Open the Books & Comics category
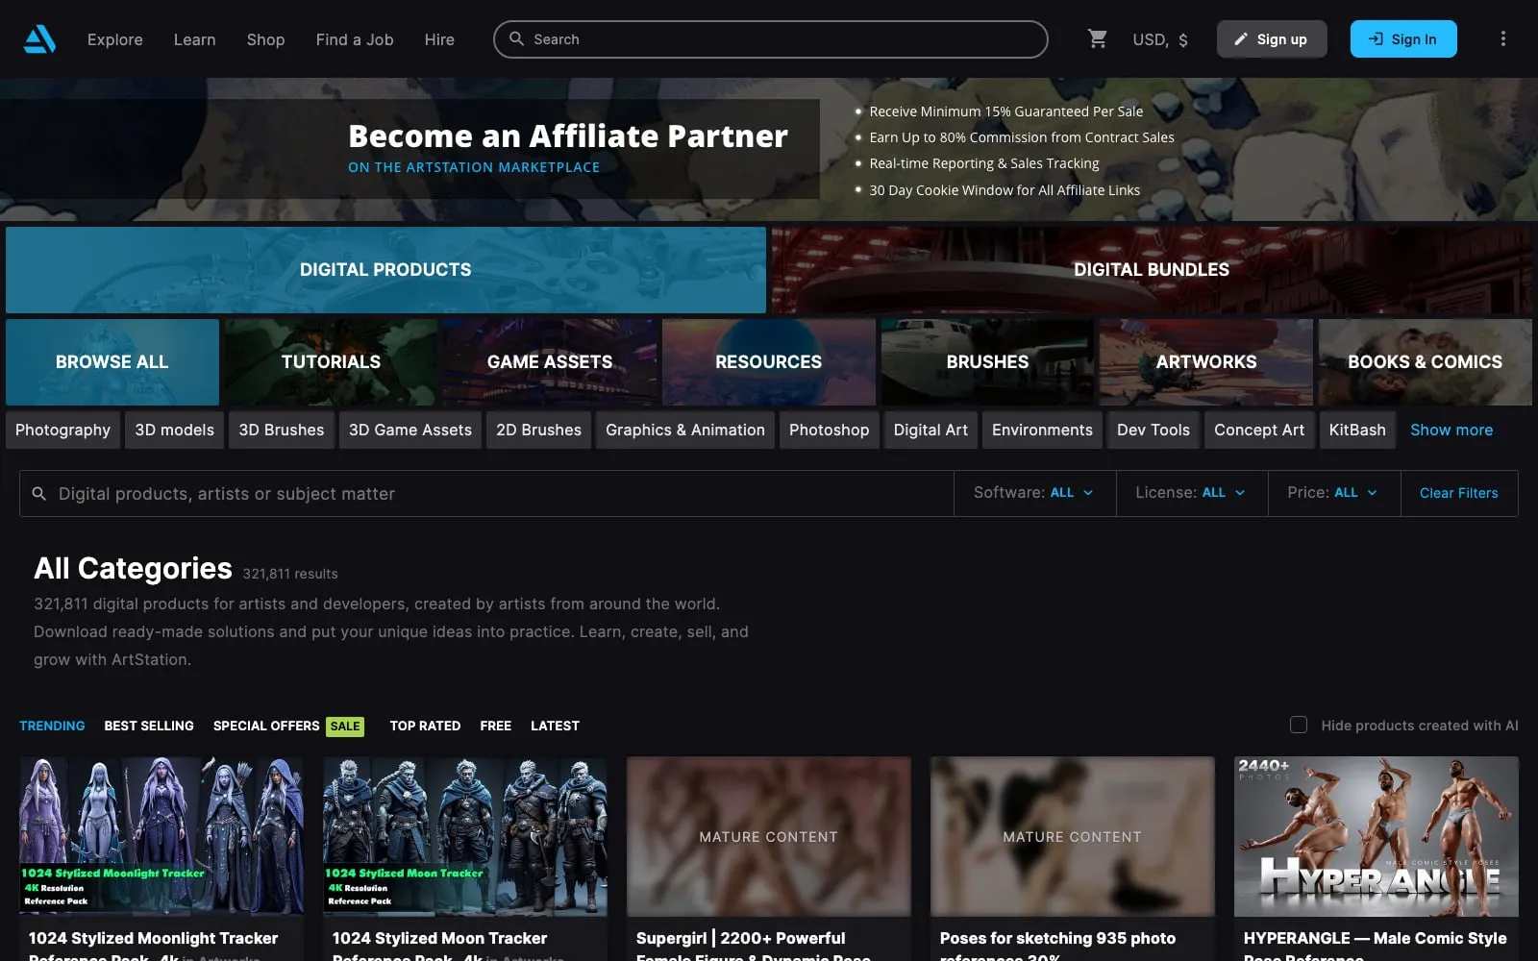Image resolution: width=1538 pixels, height=961 pixels. pyautogui.click(x=1425, y=362)
